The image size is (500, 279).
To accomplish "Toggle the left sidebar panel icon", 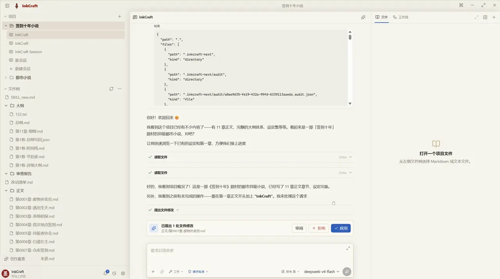I will [7, 6].
